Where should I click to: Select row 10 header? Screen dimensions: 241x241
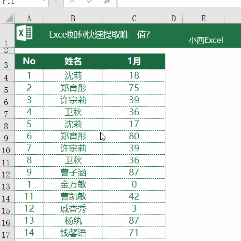(7, 148)
